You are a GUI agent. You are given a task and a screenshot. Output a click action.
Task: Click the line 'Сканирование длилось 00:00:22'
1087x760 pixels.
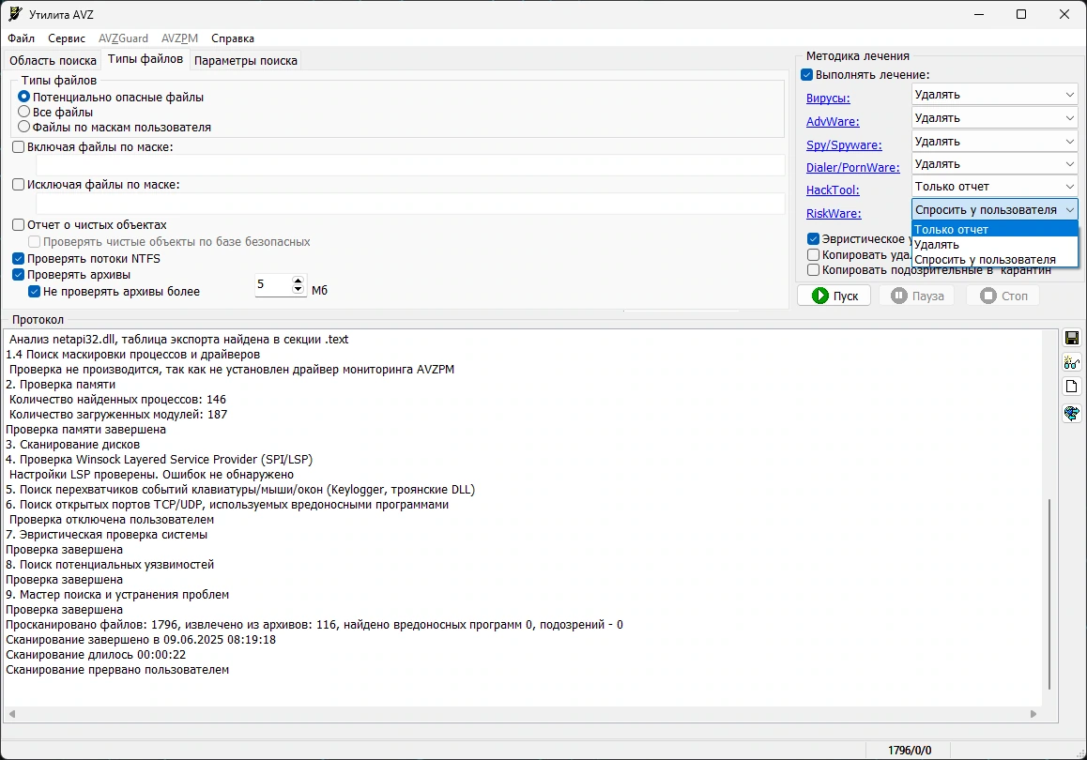[96, 655]
